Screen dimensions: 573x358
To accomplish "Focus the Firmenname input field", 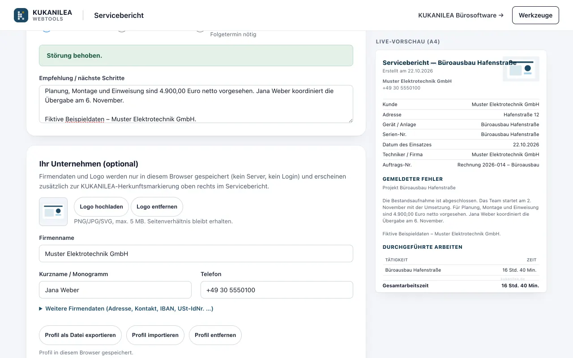I will [x=196, y=254].
